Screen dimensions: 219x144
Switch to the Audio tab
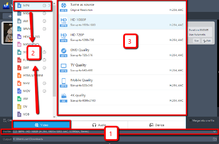coord(99,125)
